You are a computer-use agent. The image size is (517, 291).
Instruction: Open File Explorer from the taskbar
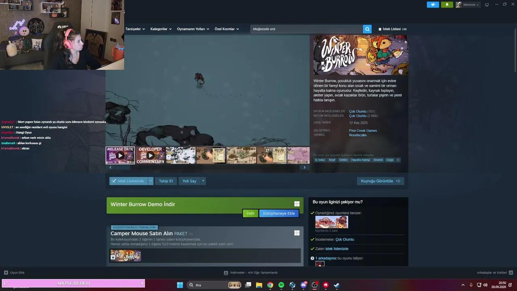pos(259,285)
